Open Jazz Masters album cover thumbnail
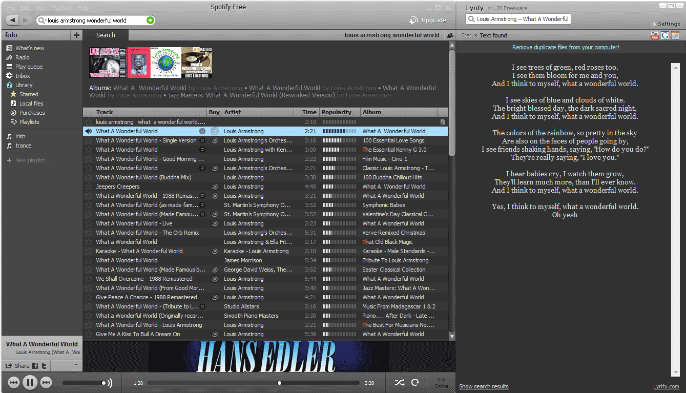686x393 pixels. (x=197, y=63)
